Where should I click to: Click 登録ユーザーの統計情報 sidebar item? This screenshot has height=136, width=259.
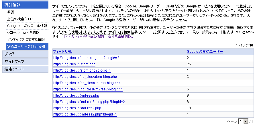[26, 46]
